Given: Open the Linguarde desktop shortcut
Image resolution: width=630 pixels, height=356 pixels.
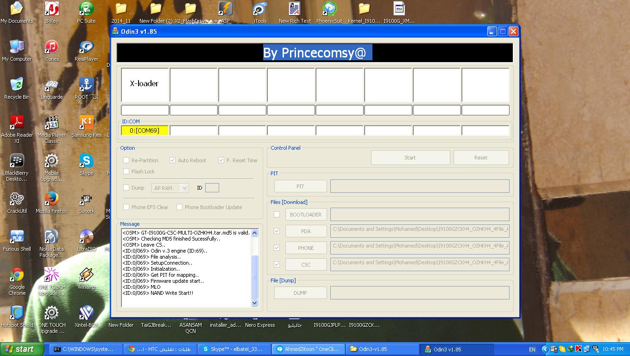Looking at the screenshot, I should coord(51,89).
